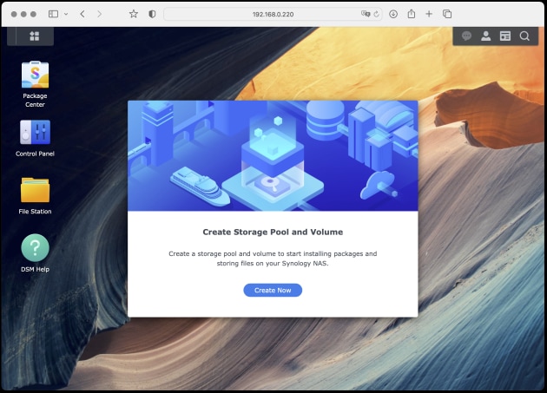Screen dimensions: 547x393
Task: Open the user account options icon
Action: [x=485, y=36]
